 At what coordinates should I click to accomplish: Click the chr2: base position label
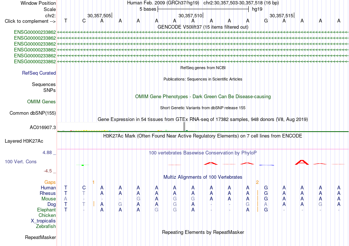50,15
